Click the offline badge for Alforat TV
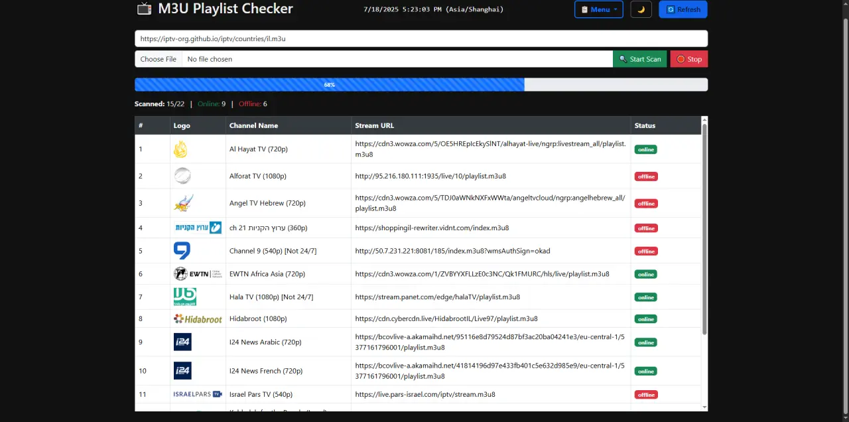Screen dimensions: 849x422 click(x=646, y=176)
